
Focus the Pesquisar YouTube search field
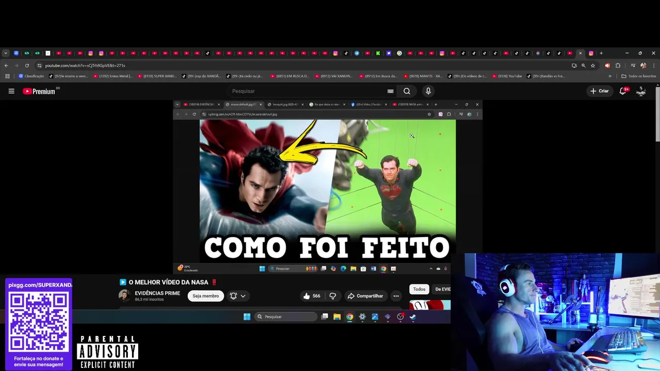tap(309, 91)
